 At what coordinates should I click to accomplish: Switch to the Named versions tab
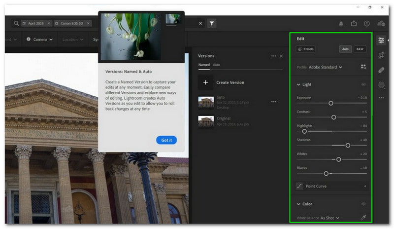pyautogui.click(x=203, y=65)
